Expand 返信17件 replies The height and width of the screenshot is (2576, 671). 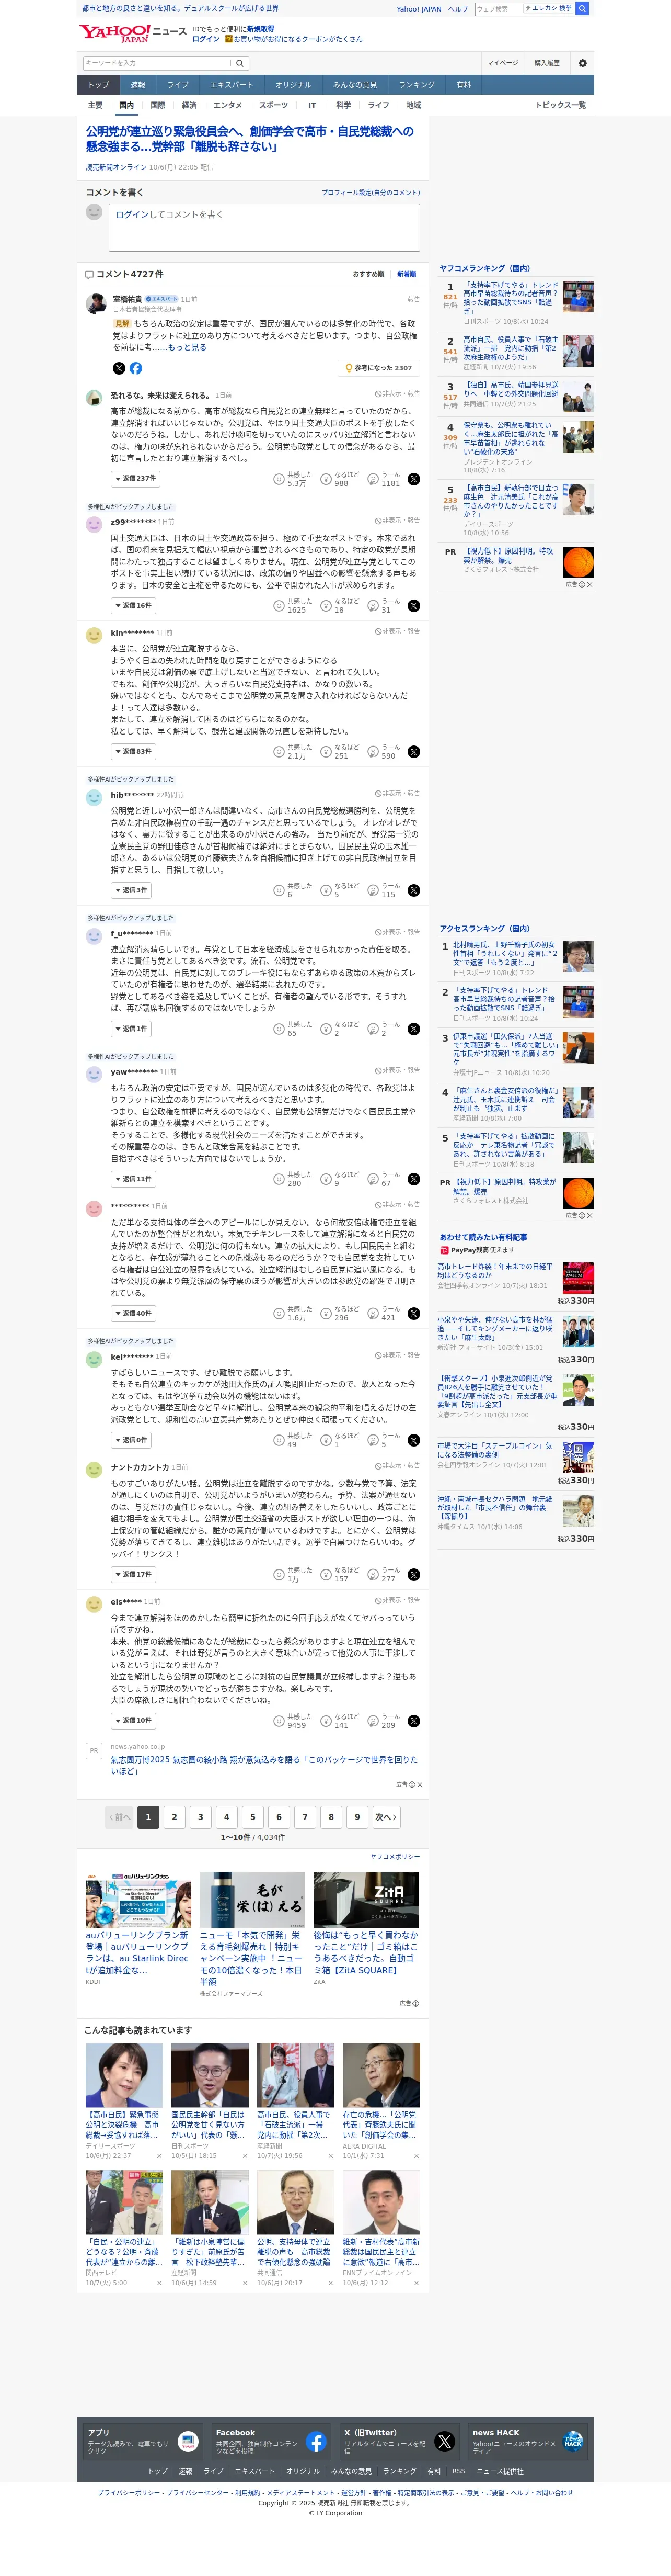133,1575
